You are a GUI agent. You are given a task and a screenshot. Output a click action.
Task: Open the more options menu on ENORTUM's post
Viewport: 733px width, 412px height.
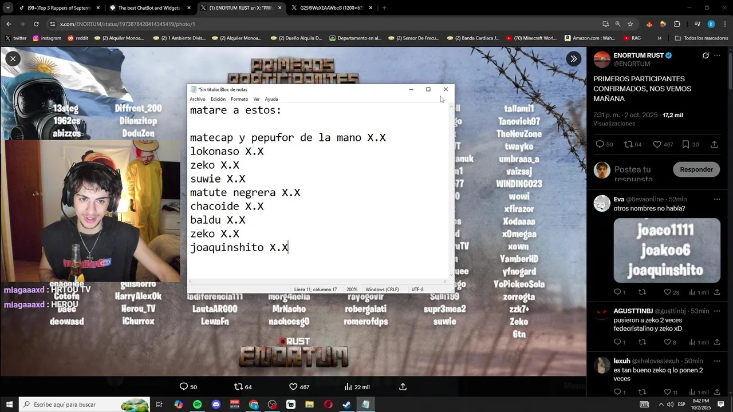[717, 56]
